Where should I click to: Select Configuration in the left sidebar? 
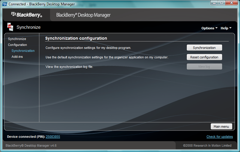point(18,45)
